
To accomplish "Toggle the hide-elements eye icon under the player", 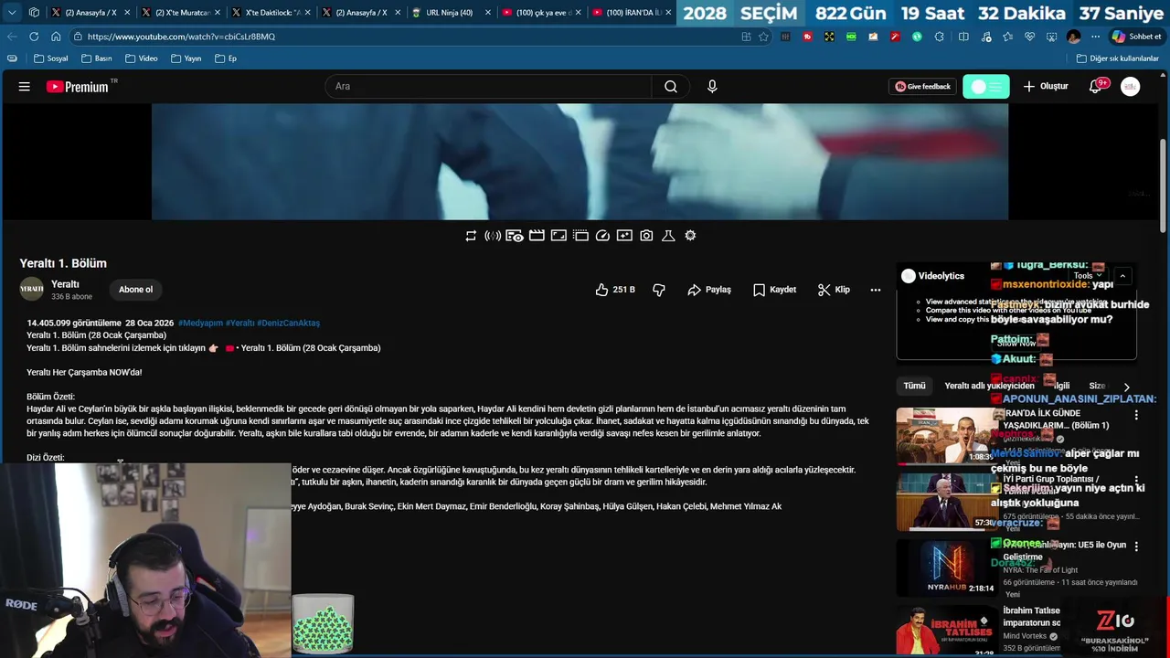I will pos(515,236).
